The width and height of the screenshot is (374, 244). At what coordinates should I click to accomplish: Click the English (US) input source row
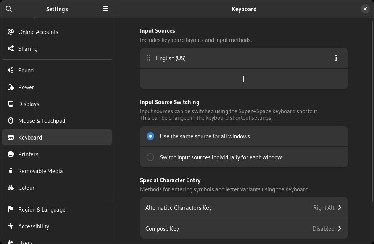229,58
